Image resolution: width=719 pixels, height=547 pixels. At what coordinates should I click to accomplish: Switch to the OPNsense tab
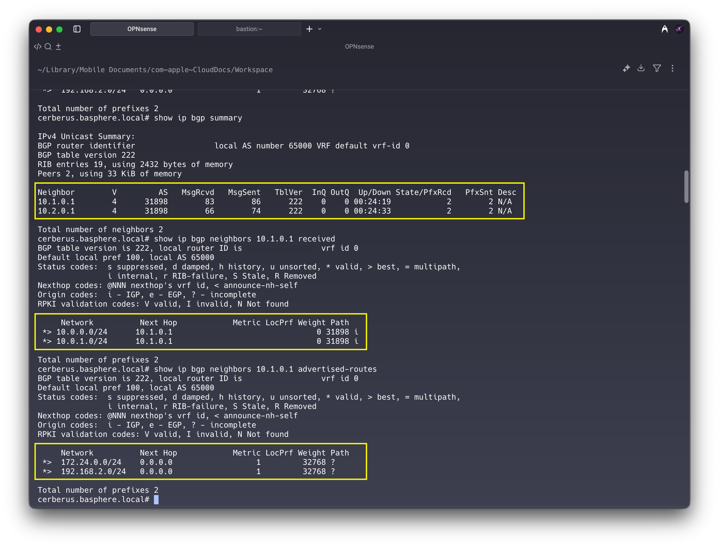point(142,29)
